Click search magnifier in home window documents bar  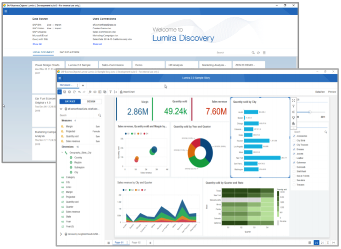click(x=253, y=53)
